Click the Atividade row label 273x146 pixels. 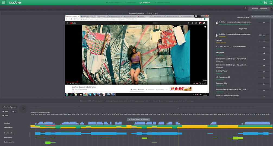point(7,123)
